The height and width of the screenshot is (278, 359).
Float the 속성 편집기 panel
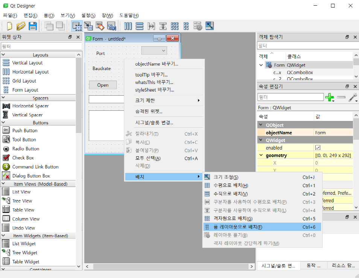(347, 86)
